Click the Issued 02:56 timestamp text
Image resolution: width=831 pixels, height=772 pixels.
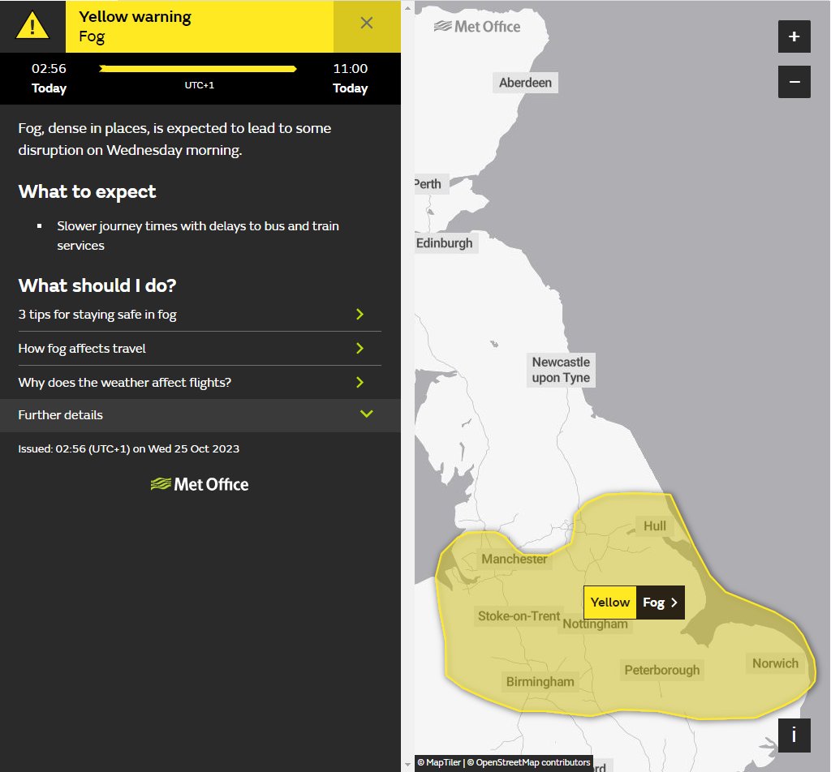pyautogui.click(x=129, y=449)
